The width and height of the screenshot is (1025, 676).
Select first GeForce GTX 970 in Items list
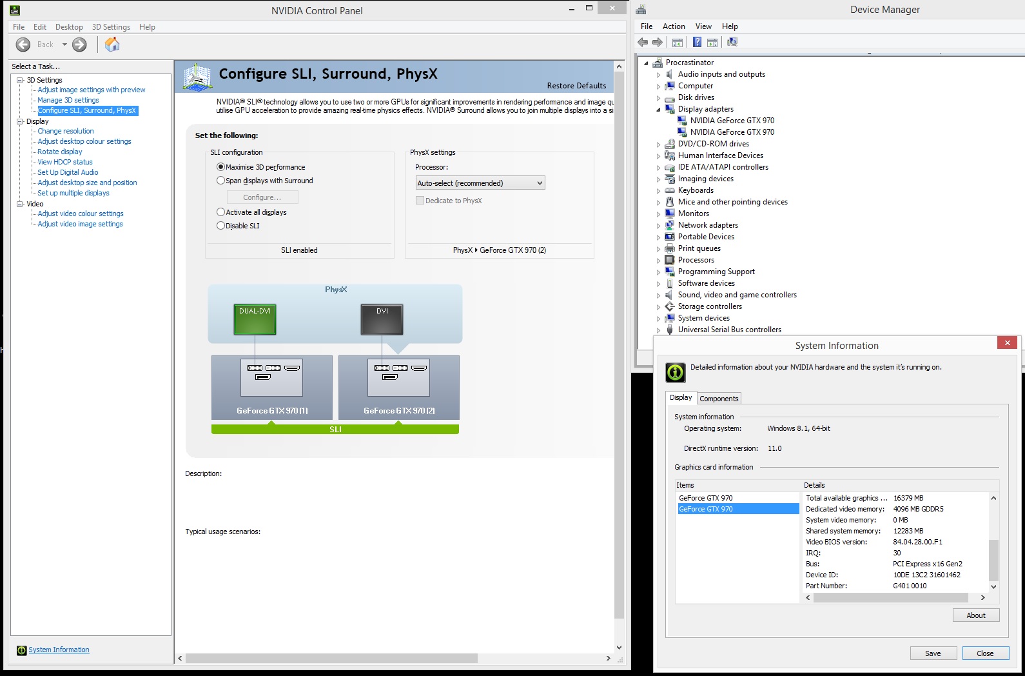pos(738,498)
